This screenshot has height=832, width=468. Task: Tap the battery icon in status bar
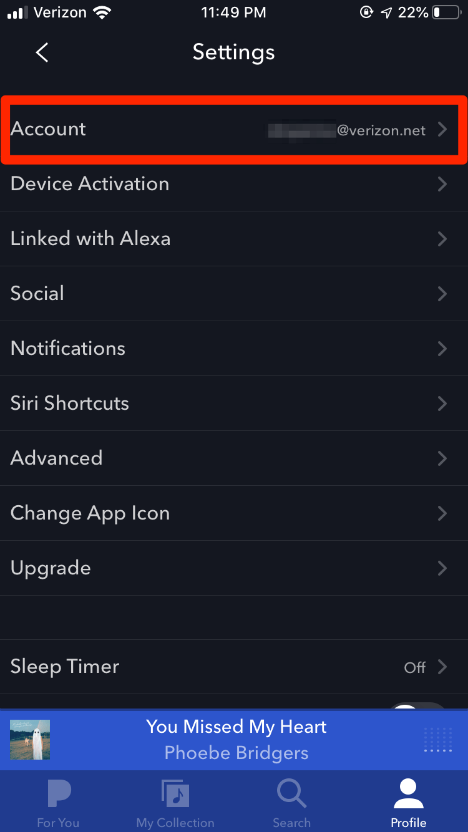[446, 12]
